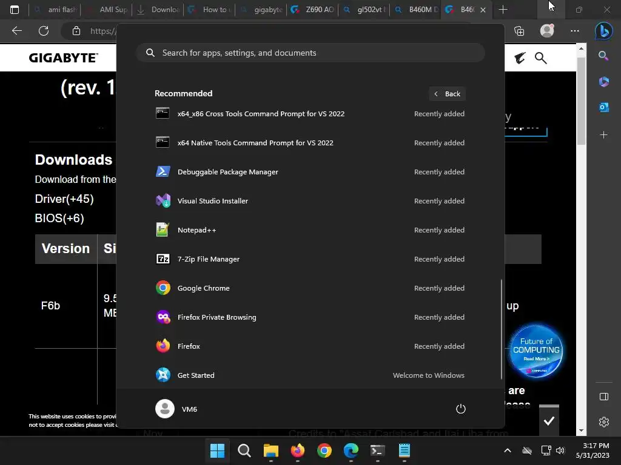Viewport: 621px width, 465px height.
Task: Select the BIOS(+6) download category
Action: point(59,218)
